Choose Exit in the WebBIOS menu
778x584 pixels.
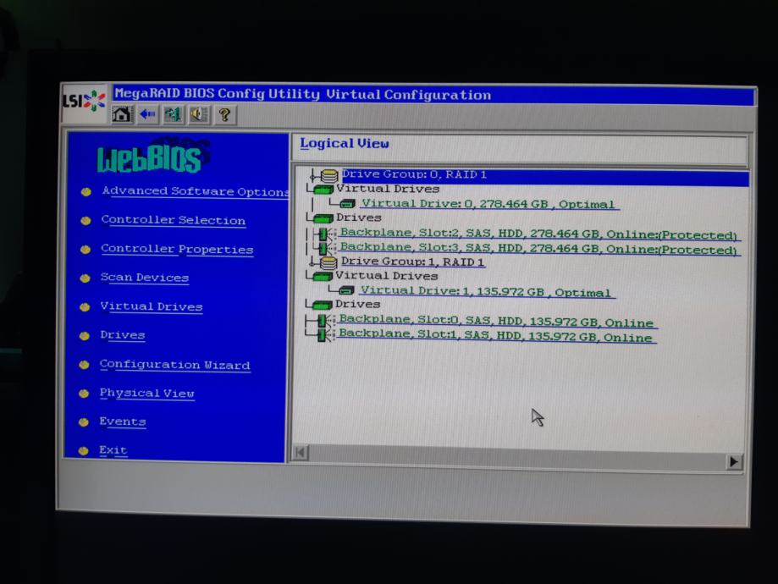pos(113,450)
